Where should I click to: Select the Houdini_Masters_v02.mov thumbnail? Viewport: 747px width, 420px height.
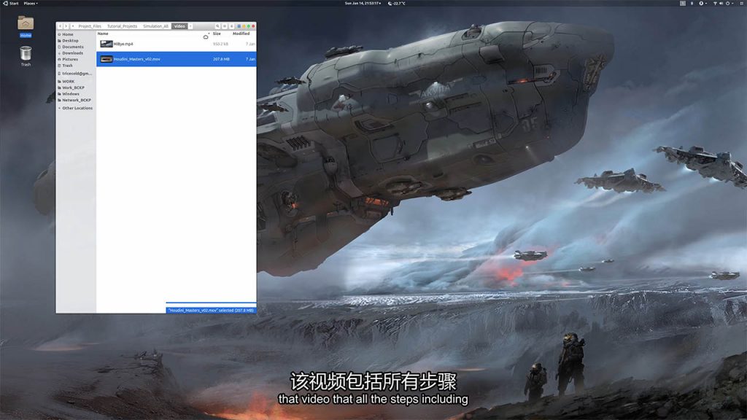coord(107,59)
